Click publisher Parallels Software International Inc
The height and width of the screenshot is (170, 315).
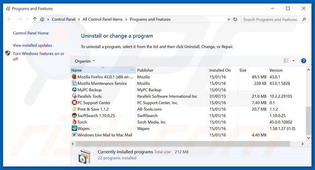pyautogui.click(x=167, y=96)
